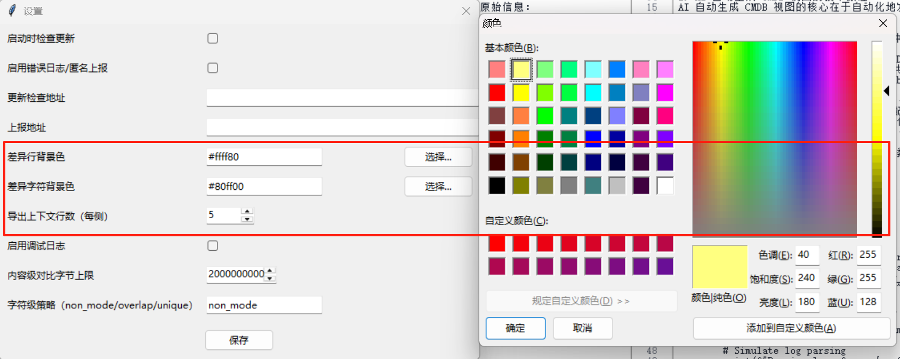Toggle the 启用错误日志/匿名上报 checkbox
900x359 pixels.
(213, 68)
